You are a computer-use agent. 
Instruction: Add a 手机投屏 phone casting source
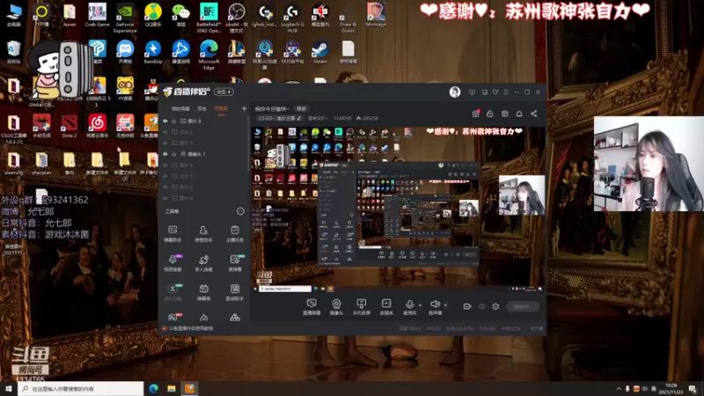(x=361, y=307)
